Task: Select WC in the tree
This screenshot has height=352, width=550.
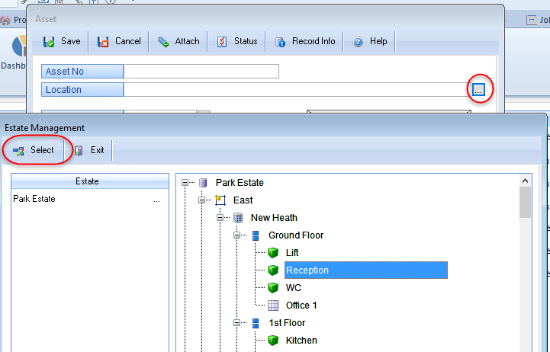Action: [x=294, y=288]
